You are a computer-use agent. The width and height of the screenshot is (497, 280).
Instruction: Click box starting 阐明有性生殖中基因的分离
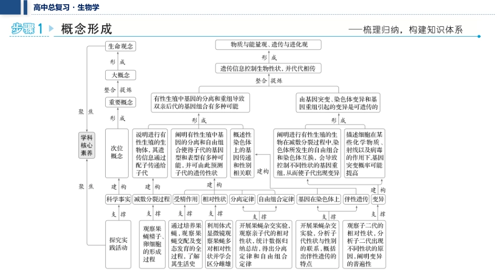click(199, 153)
